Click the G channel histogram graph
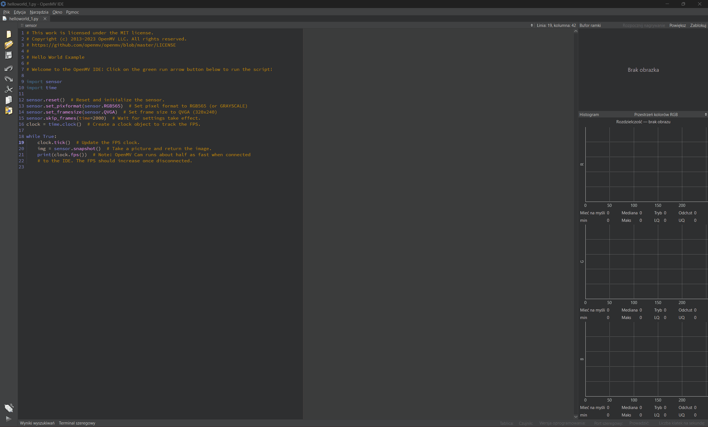Viewport: 708px width, 427px height. pyautogui.click(x=646, y=261)
